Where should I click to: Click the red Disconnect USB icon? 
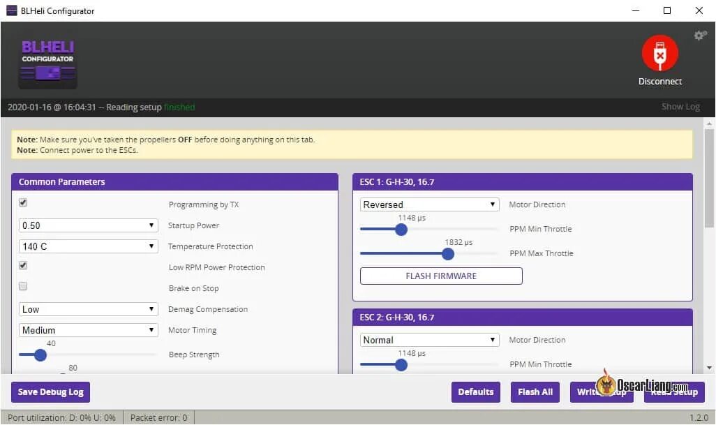click(660, 54)
